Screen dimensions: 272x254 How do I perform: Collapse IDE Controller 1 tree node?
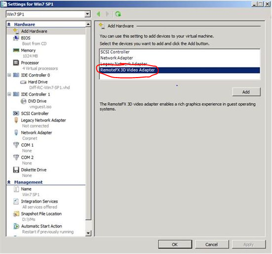point(9,94)
